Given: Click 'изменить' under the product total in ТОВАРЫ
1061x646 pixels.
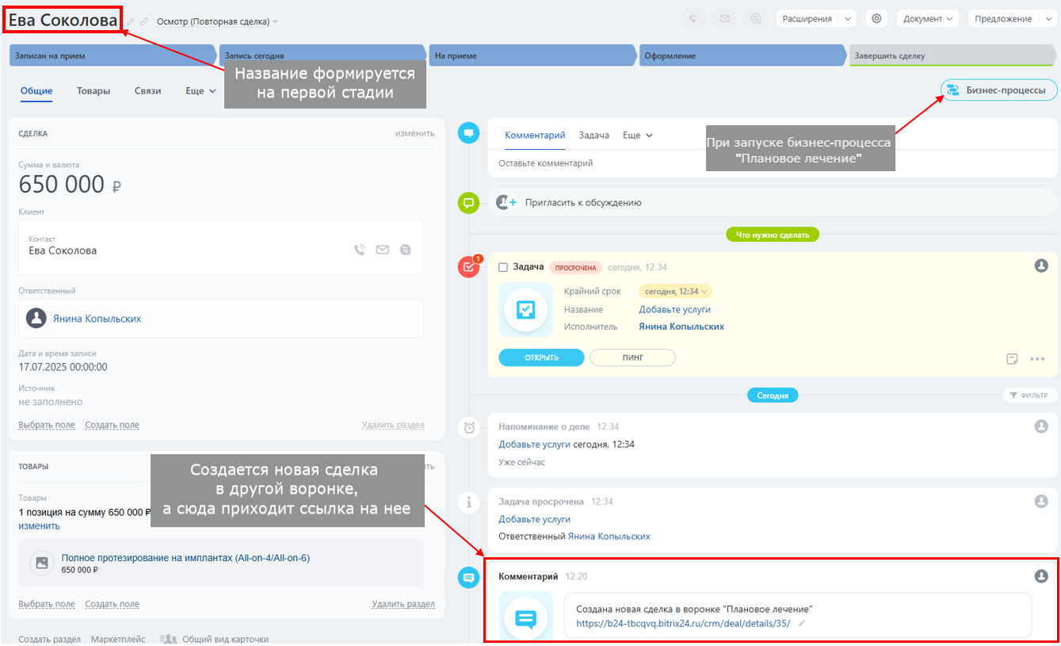Looking at the screenshot, I should click(x=39, y=526).
